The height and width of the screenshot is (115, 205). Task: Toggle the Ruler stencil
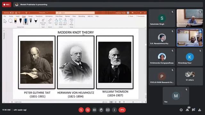coord(50,21)
